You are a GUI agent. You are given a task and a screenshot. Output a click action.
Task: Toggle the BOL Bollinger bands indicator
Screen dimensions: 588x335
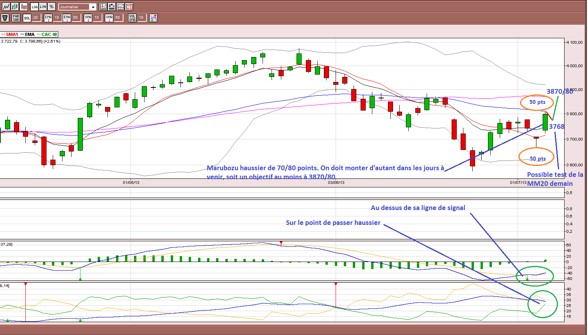[27, 18]
